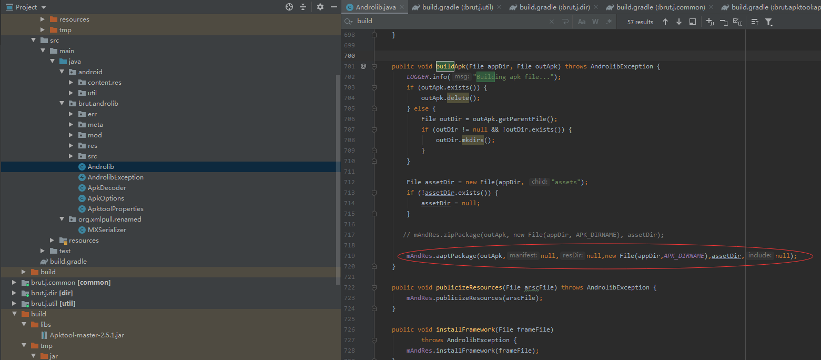
Task: Select all occurrences icon
Action: point(737,22)
